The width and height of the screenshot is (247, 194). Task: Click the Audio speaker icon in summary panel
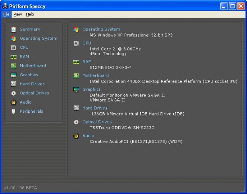click(76, 136)
